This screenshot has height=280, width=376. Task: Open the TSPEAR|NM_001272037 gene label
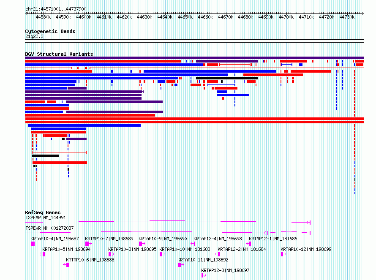[x=49, y=228]
